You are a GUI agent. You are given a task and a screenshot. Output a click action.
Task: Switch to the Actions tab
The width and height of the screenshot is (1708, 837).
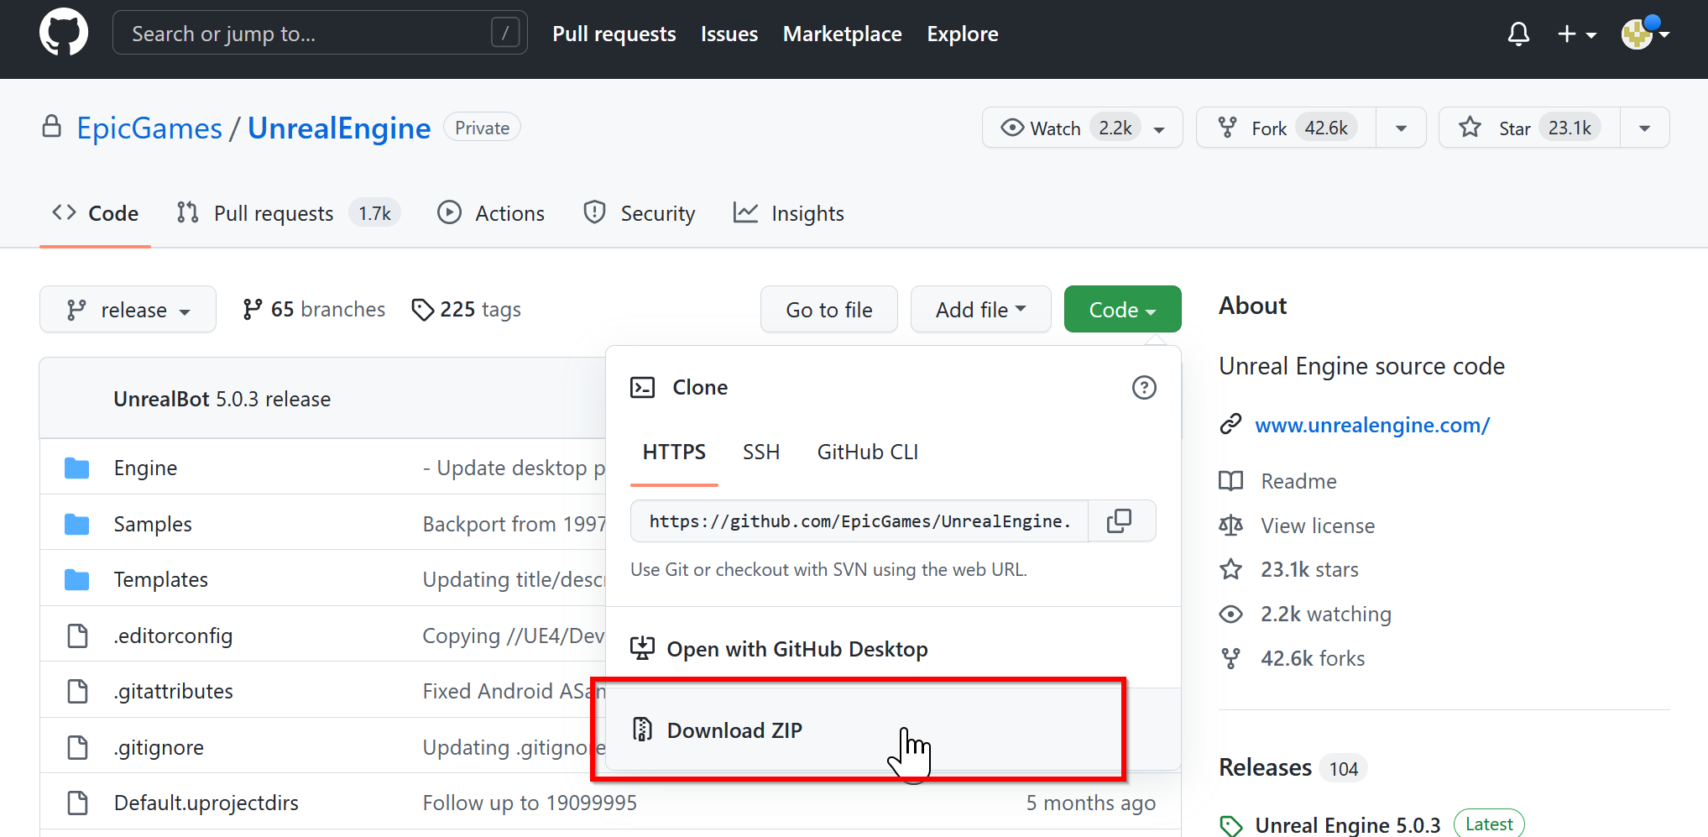[491, 213]
